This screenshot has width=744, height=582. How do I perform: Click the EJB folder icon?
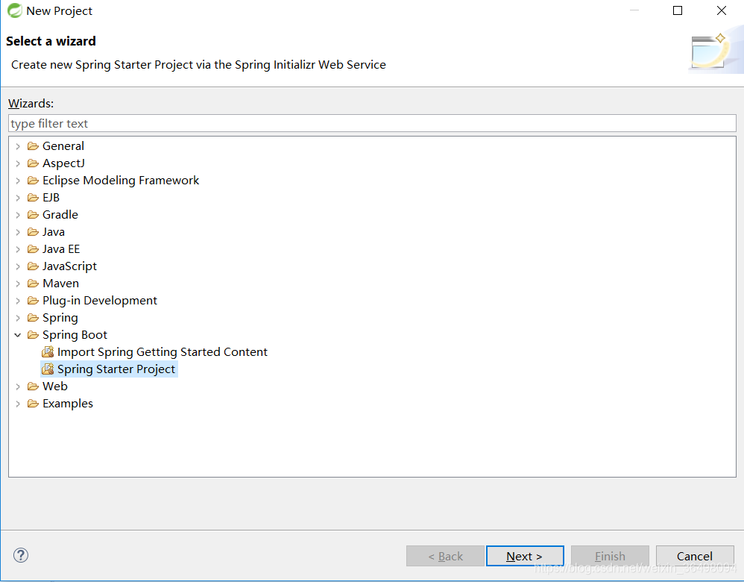pos(33,197)
